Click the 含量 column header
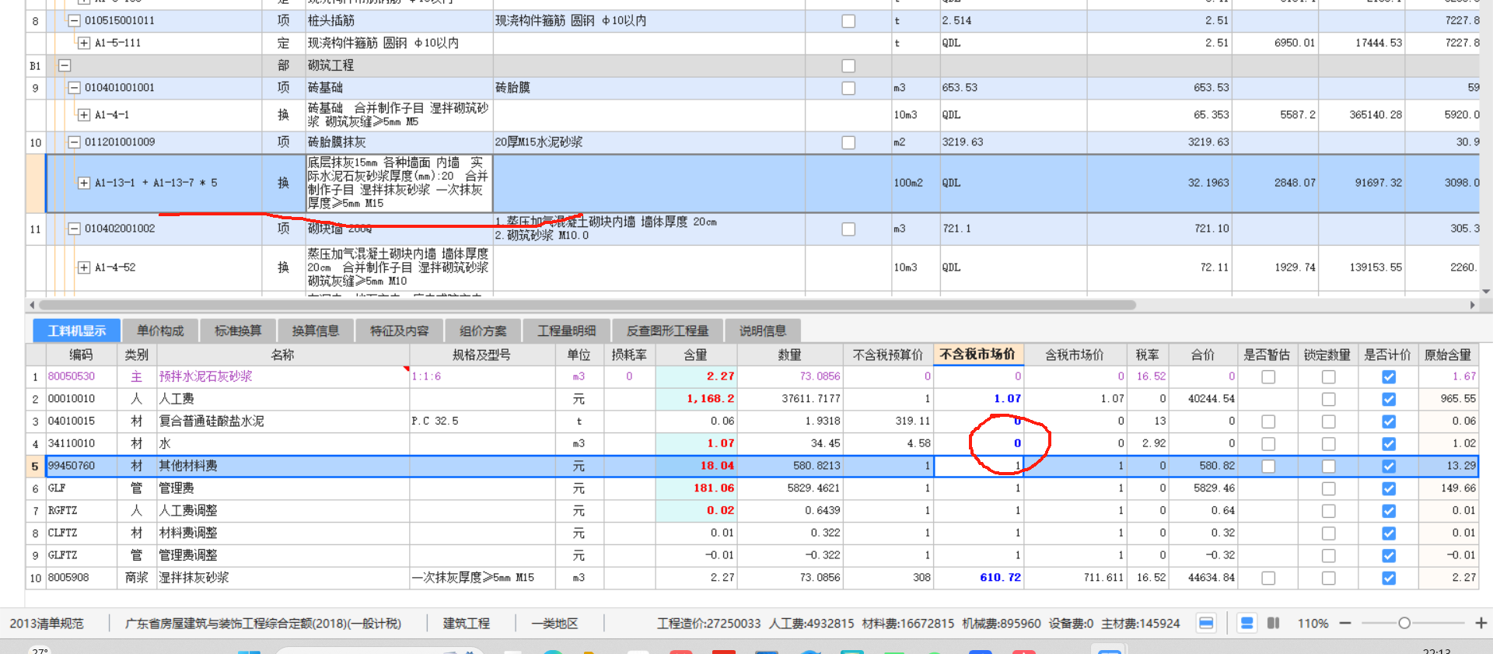This screenshot has height=654, width=1493. [696, 355]
